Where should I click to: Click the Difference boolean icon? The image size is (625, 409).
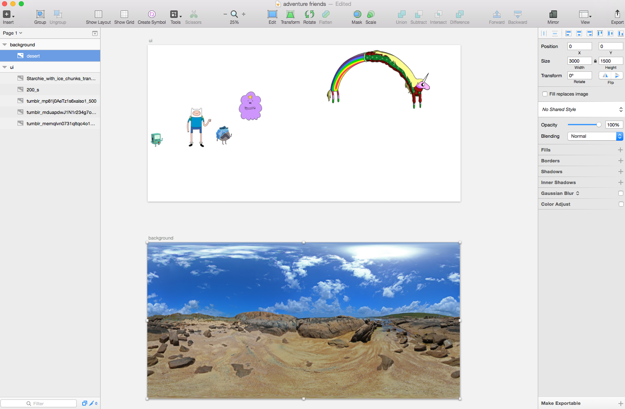460,14
